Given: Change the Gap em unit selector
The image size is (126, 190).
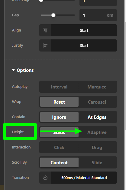Looking at the screenshot, I should point(110,15).
